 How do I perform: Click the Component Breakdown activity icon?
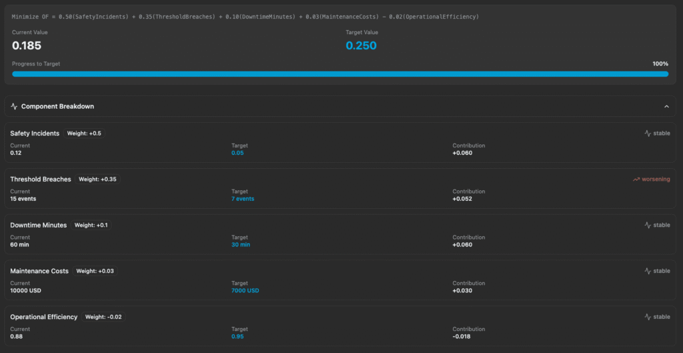pos(14,106)
